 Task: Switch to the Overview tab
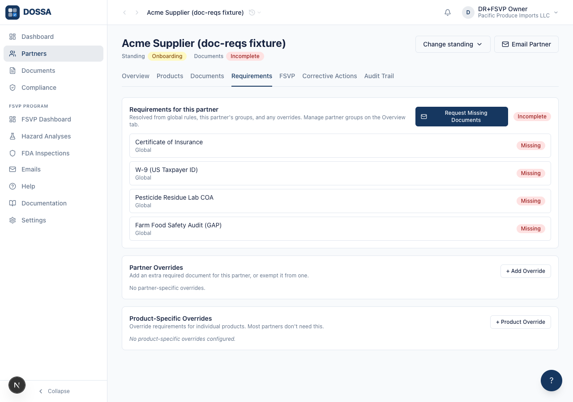(x=136, y=76)
